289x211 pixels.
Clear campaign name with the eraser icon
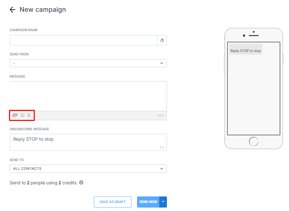pyautogui.click(x=162, y=40)
